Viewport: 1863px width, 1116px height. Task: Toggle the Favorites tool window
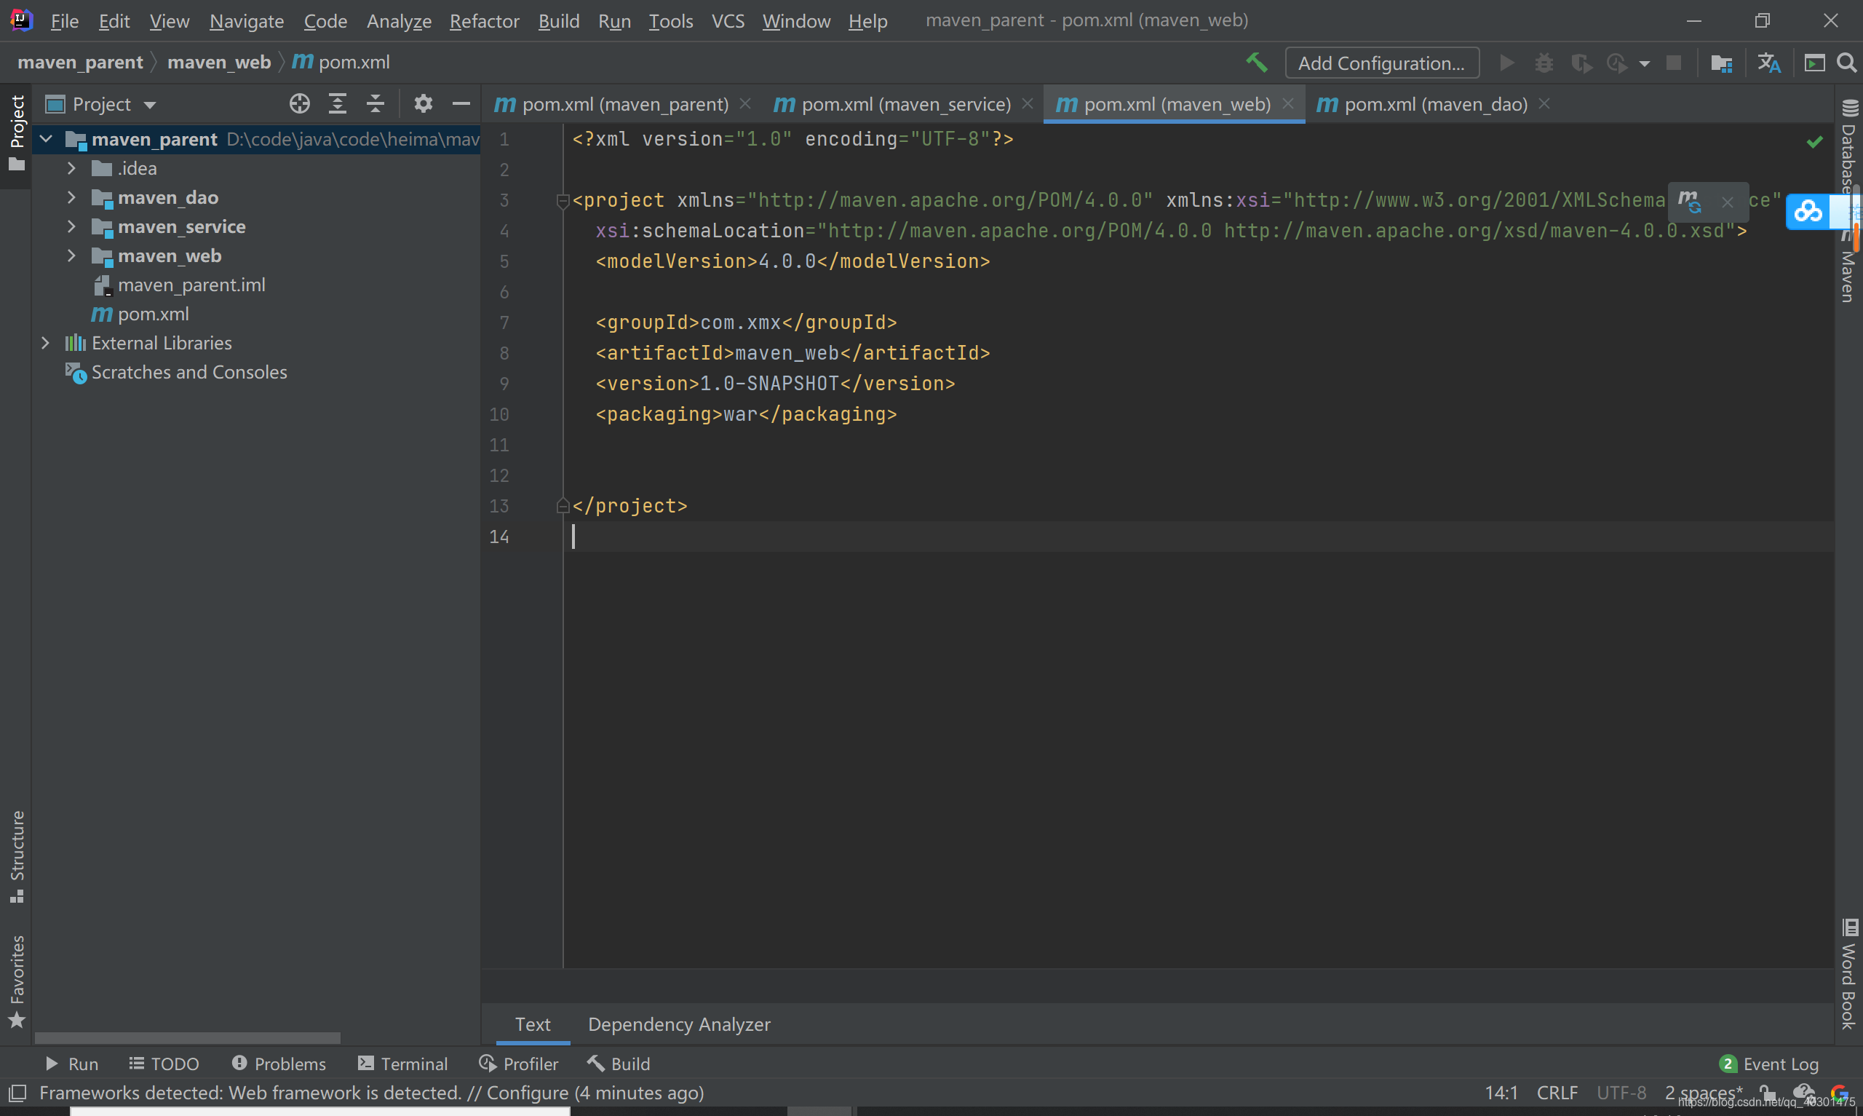pyautogui.click(x=17, y=979)
